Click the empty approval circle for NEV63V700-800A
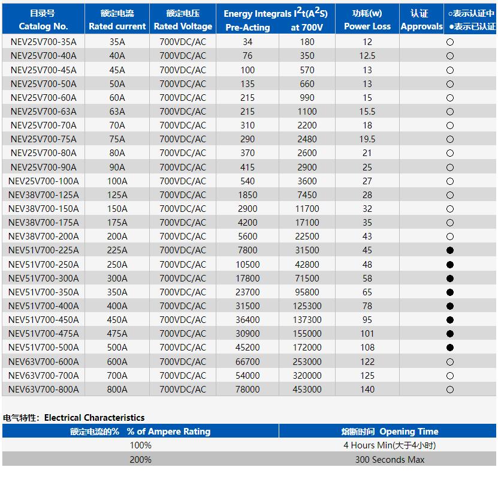498x494 pixels. (x=450, y=390)
